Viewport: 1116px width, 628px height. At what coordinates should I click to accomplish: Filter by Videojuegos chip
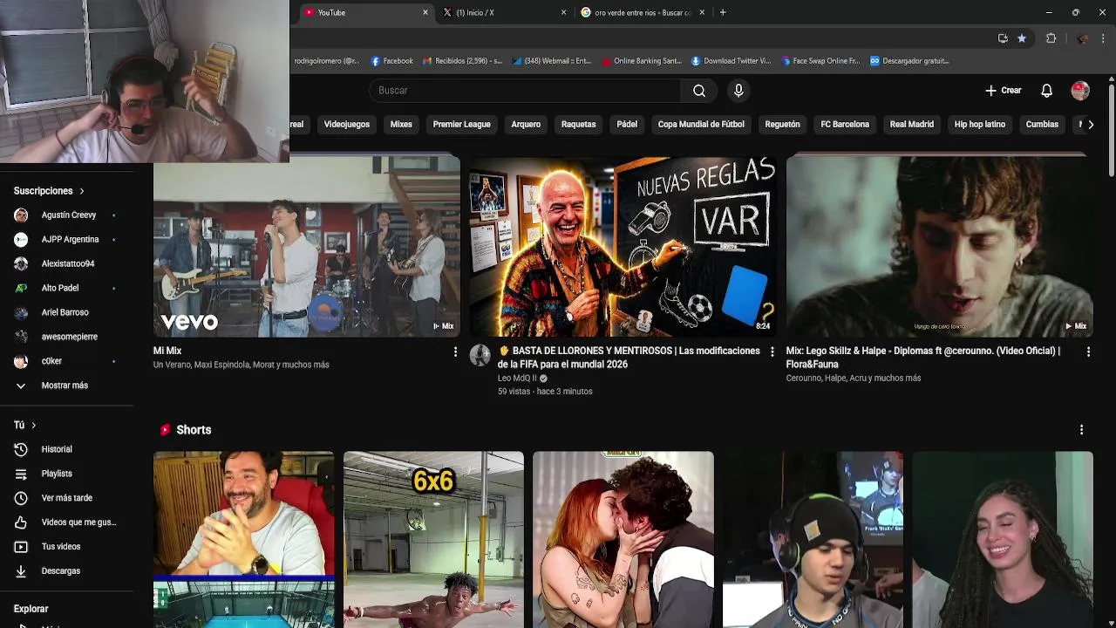(x=347, y=125)
